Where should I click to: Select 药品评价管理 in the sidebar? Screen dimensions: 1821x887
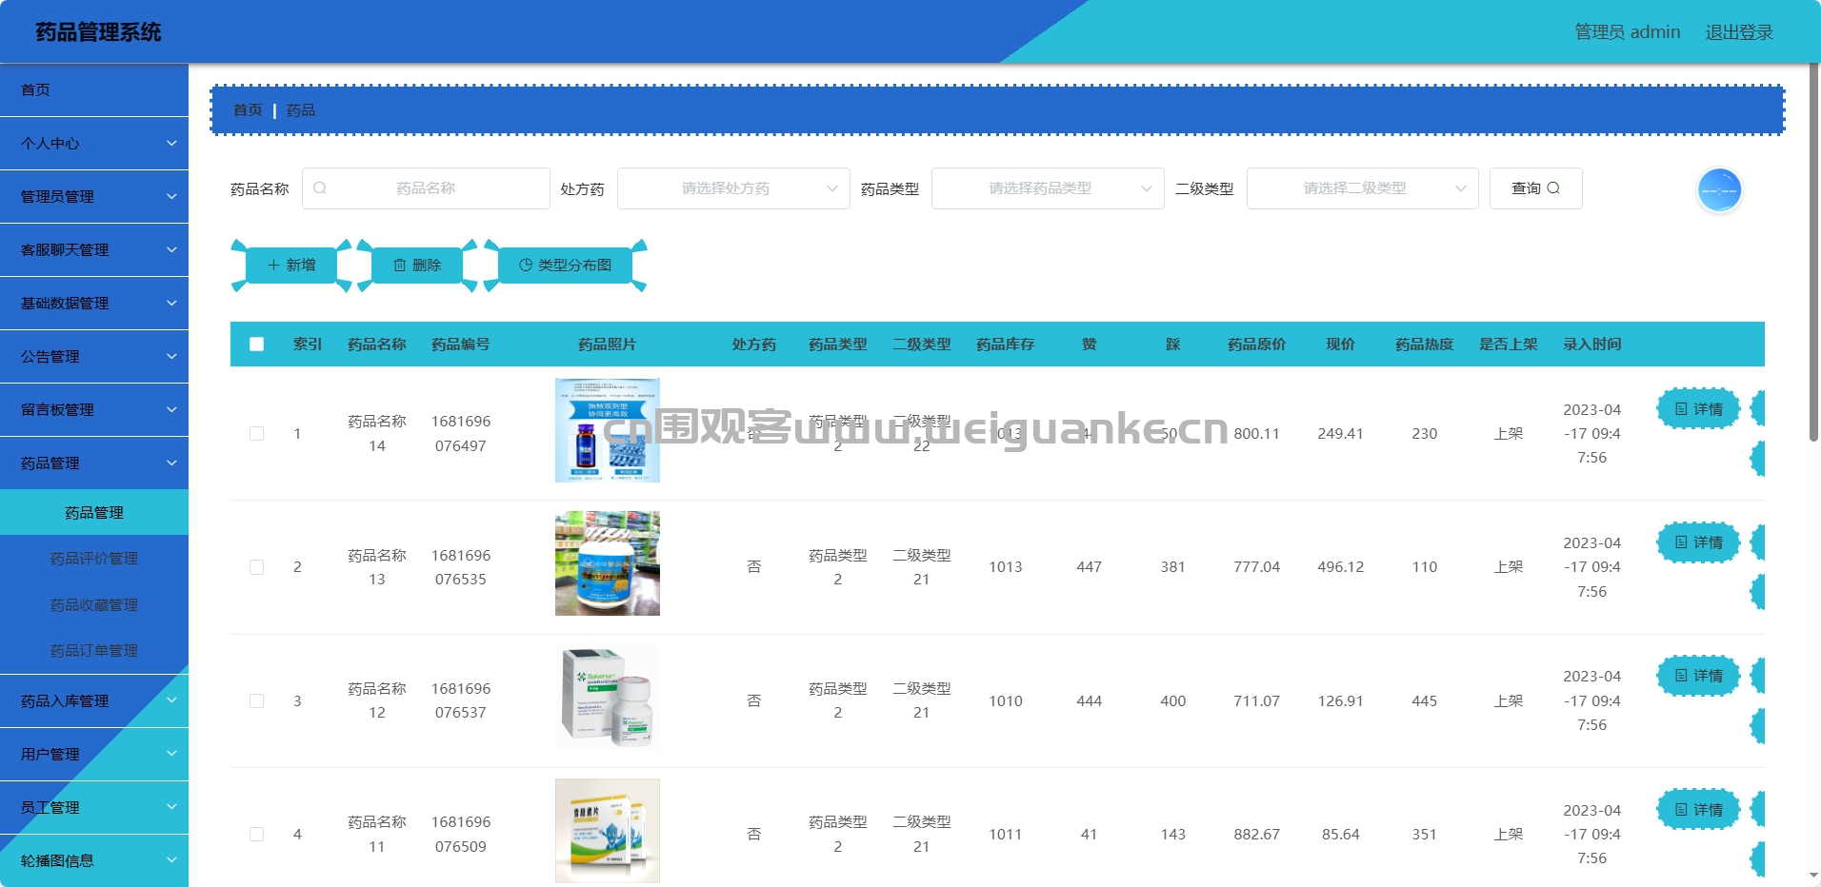[x=95, y=559]
